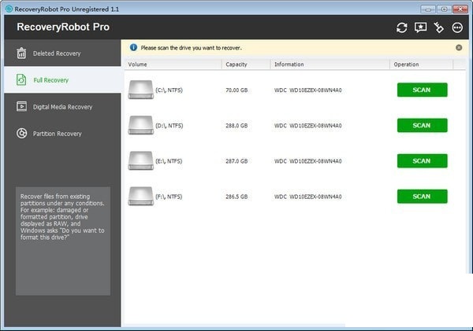Scan the E: 287.0 GB drive
The image size is (473, 331).
[422, 160]
